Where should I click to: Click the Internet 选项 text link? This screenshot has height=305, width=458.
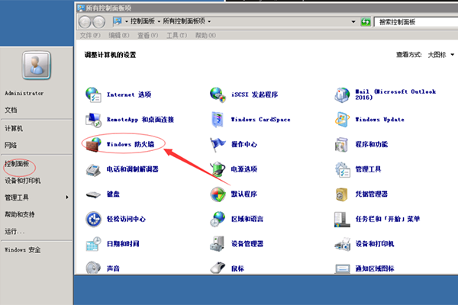(x=129, y=95)
